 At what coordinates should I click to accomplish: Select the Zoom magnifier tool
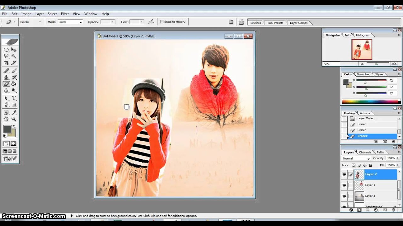click(14, 119)
